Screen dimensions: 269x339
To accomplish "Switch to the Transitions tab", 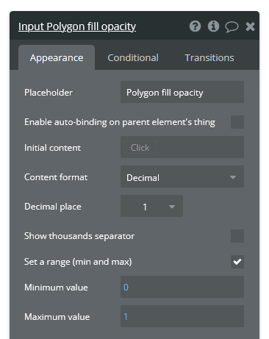I will (209, 58).
